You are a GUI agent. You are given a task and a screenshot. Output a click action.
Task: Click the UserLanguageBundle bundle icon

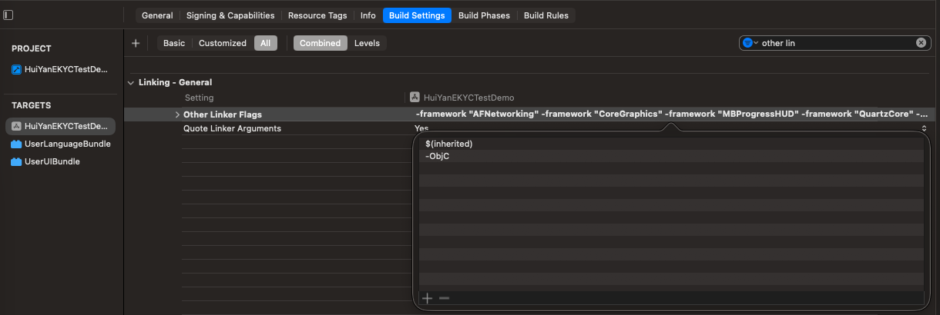[16, 144]
